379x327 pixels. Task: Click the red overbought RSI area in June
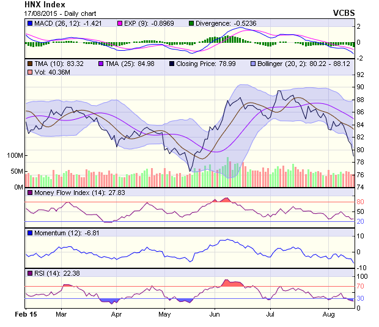click(x=232, y=283)
